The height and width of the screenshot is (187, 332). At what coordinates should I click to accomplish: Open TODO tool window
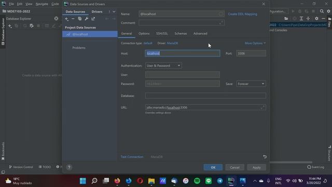point(45,167)
